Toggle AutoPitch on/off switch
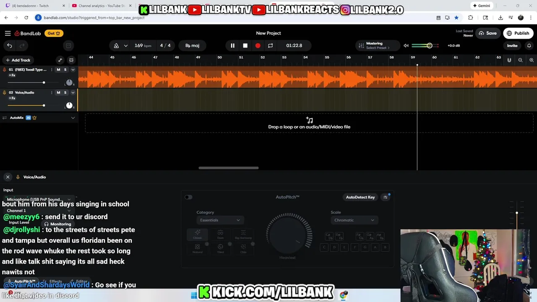 [x=188, y=197]
